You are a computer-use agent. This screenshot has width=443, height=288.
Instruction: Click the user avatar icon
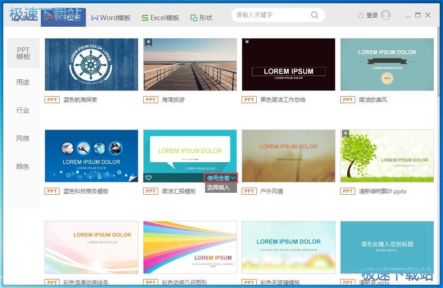(x=386, y=15)
